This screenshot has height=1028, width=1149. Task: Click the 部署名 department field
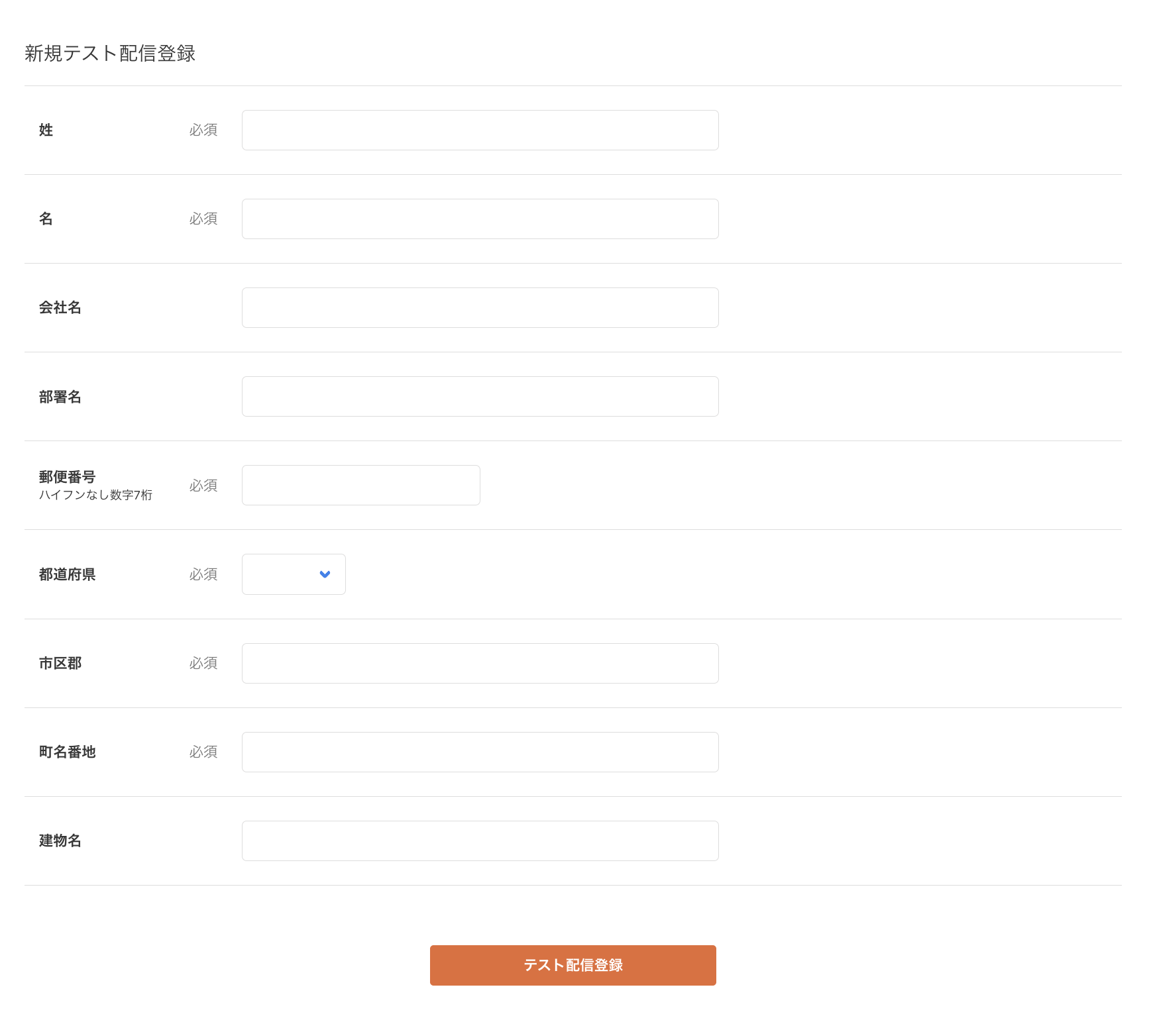click(480, 396)
